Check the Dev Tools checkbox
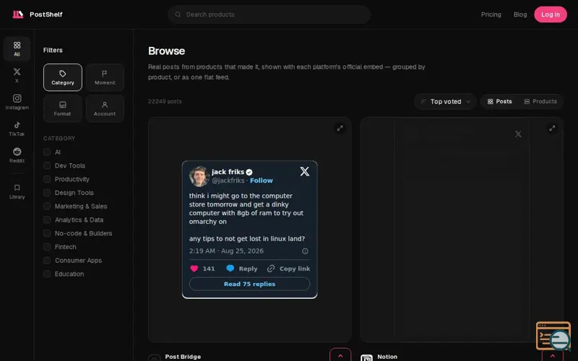 [47, 166]
